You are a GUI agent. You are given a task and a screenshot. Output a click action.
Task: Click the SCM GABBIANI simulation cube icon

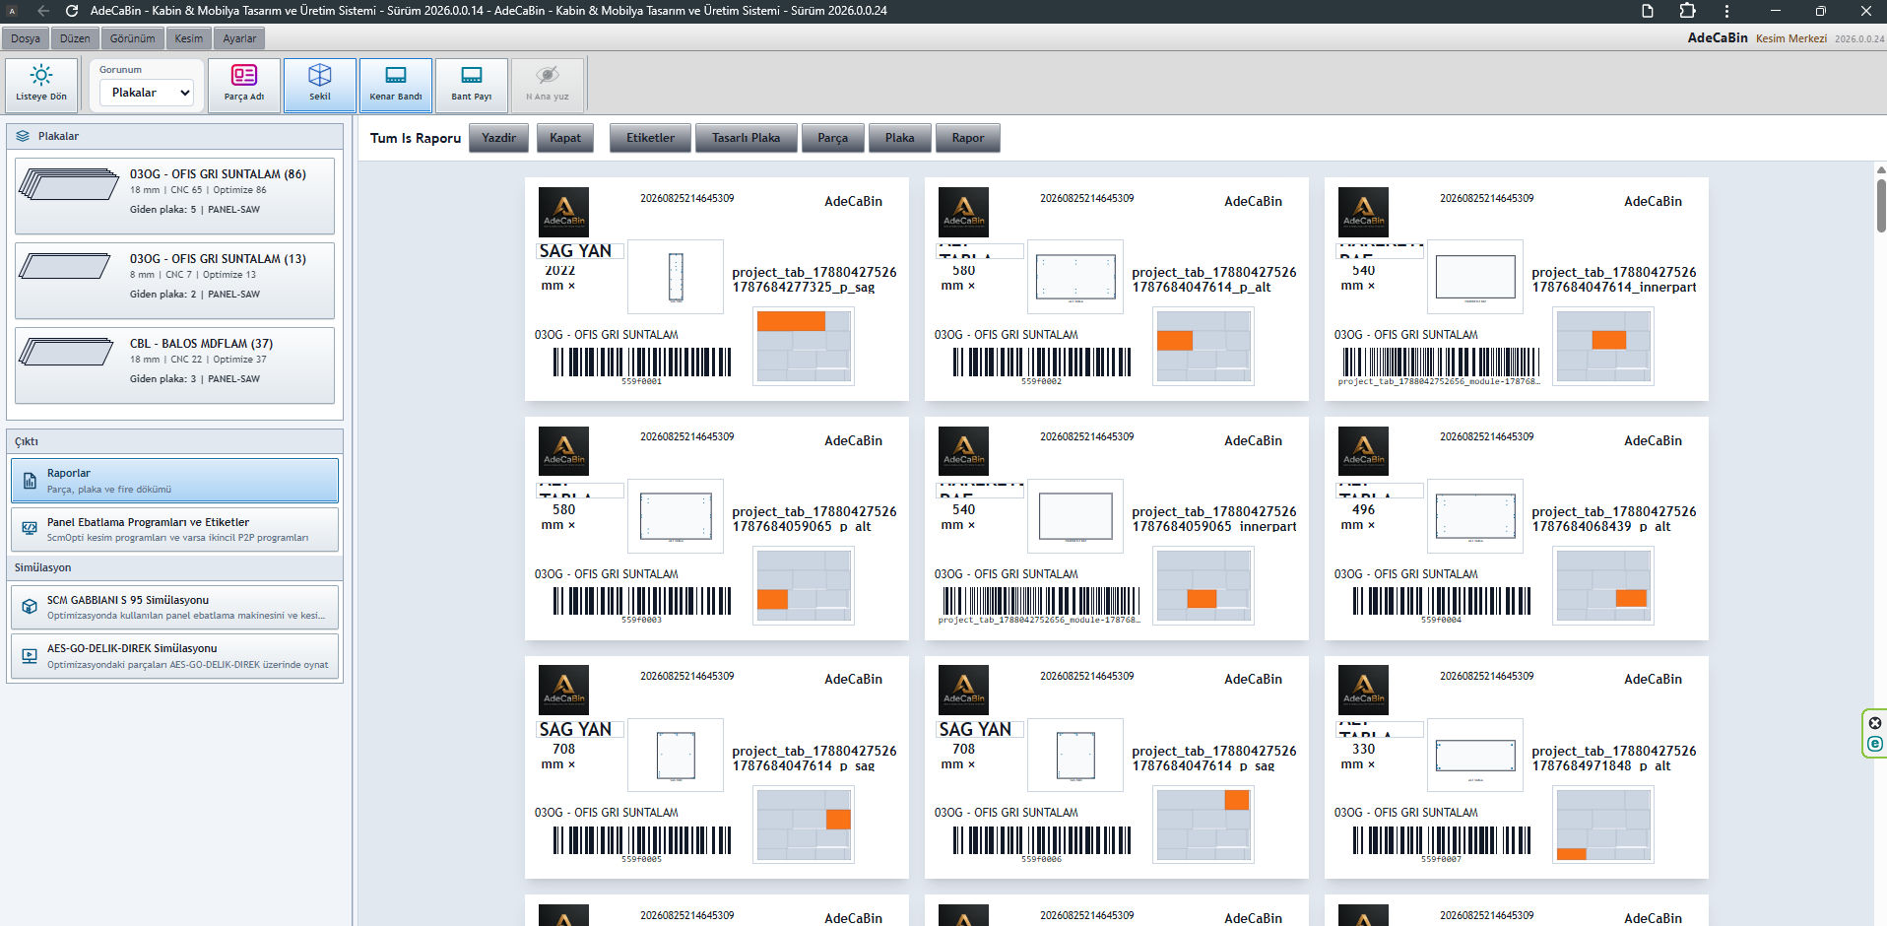pyautogui.click(x=30, y=607)
